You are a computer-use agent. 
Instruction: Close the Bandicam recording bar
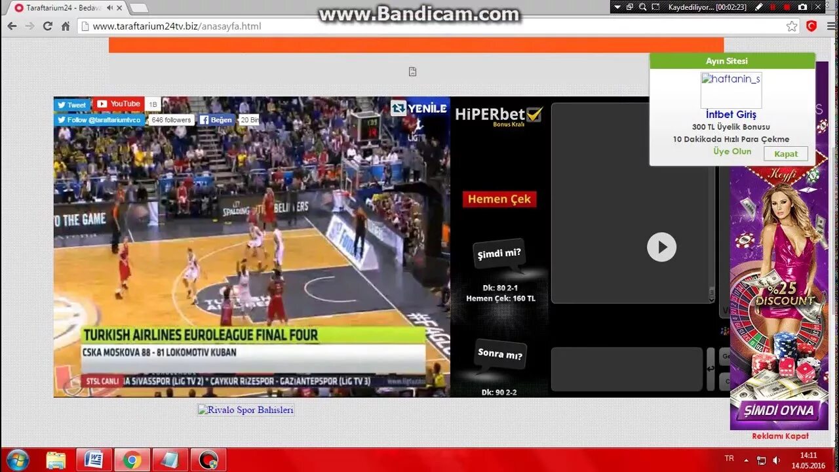point(817,7)
